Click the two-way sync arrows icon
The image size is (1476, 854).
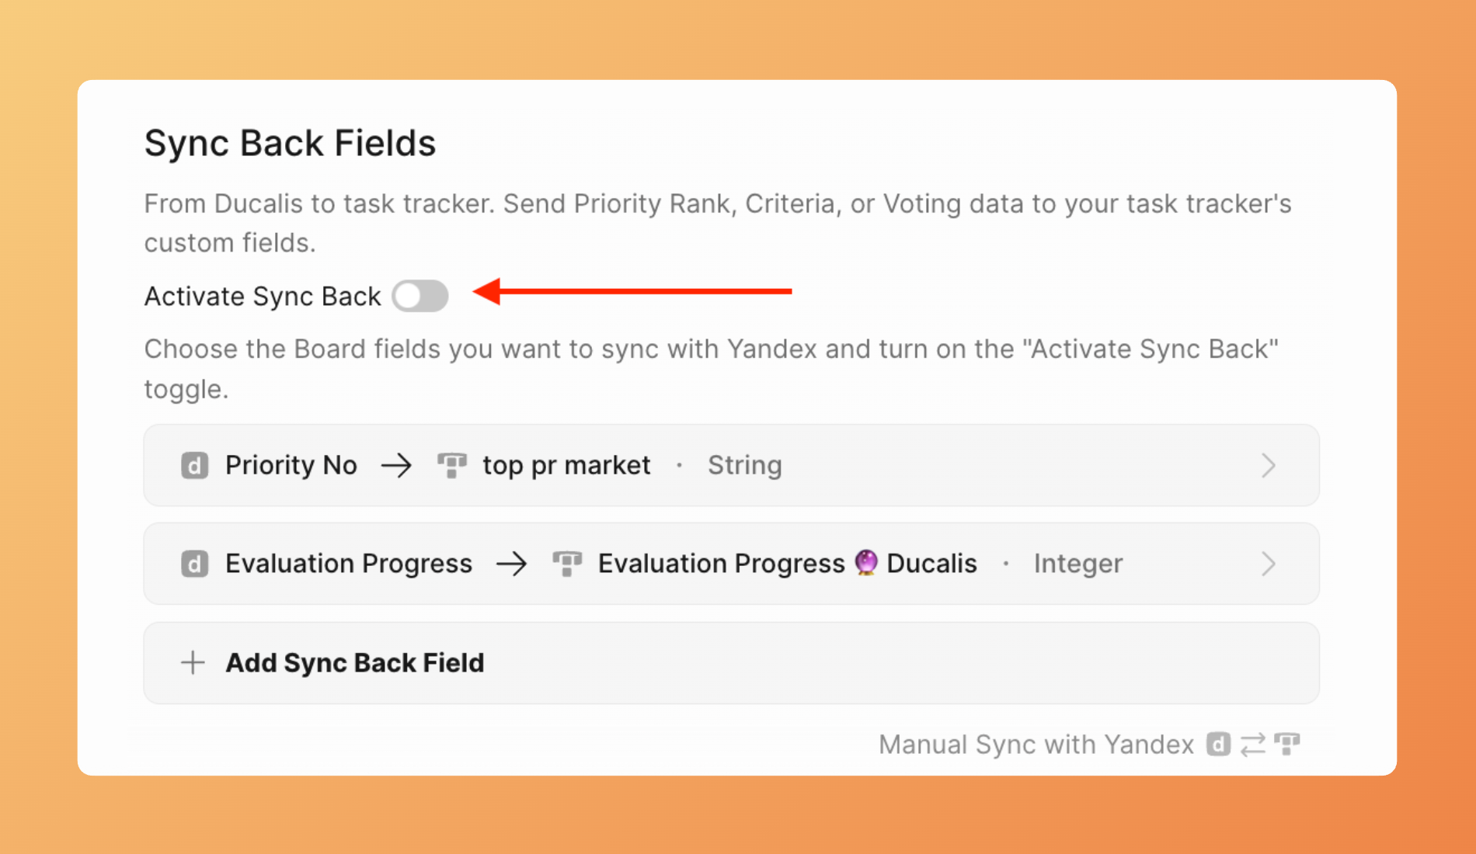(x=1252, y=745)
